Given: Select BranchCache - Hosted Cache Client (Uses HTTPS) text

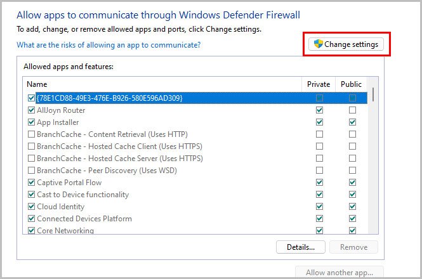Looking at the screenshot, I should coord(119,146).
